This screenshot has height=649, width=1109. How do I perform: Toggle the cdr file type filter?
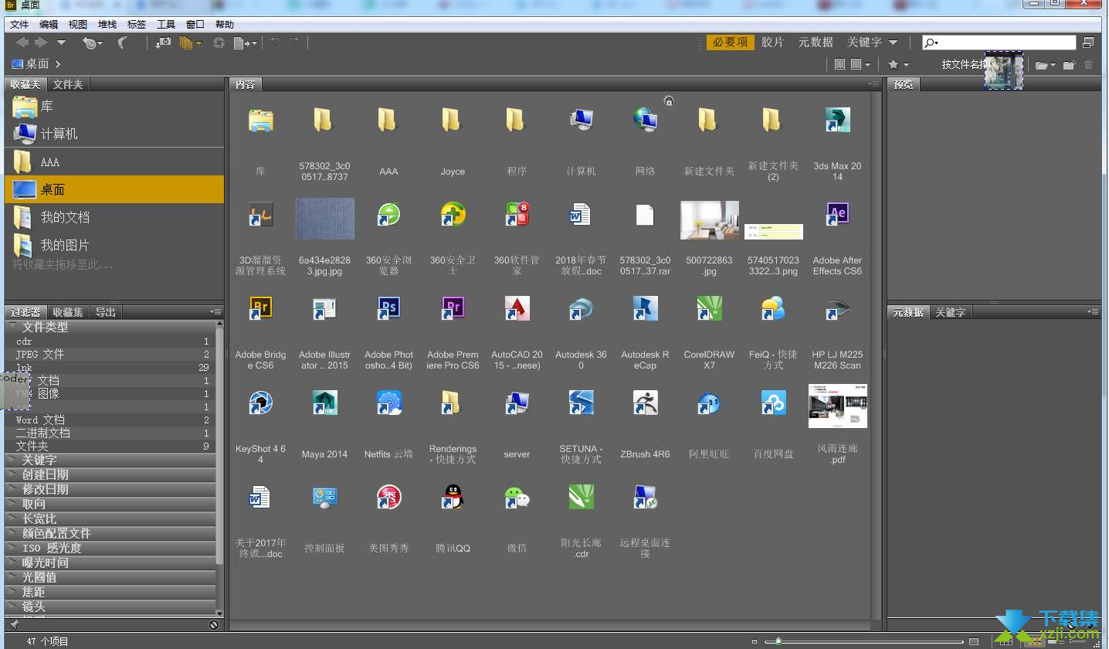click(110, 341)
